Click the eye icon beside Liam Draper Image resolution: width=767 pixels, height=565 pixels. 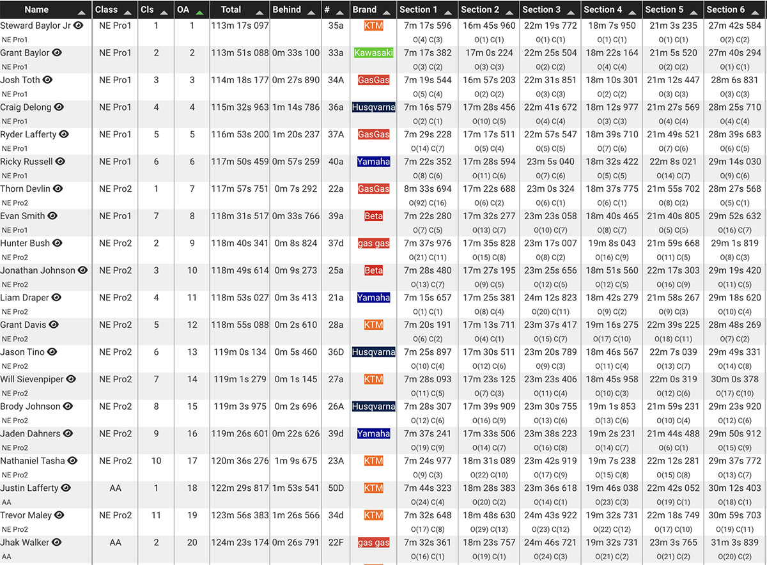click(x=56, y=297)
